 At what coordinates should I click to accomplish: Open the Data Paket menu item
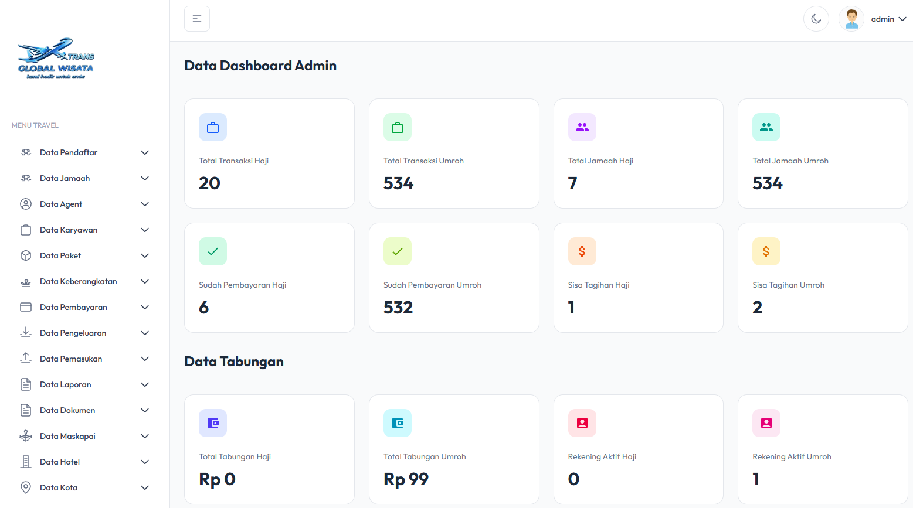[x=60, y=255]
